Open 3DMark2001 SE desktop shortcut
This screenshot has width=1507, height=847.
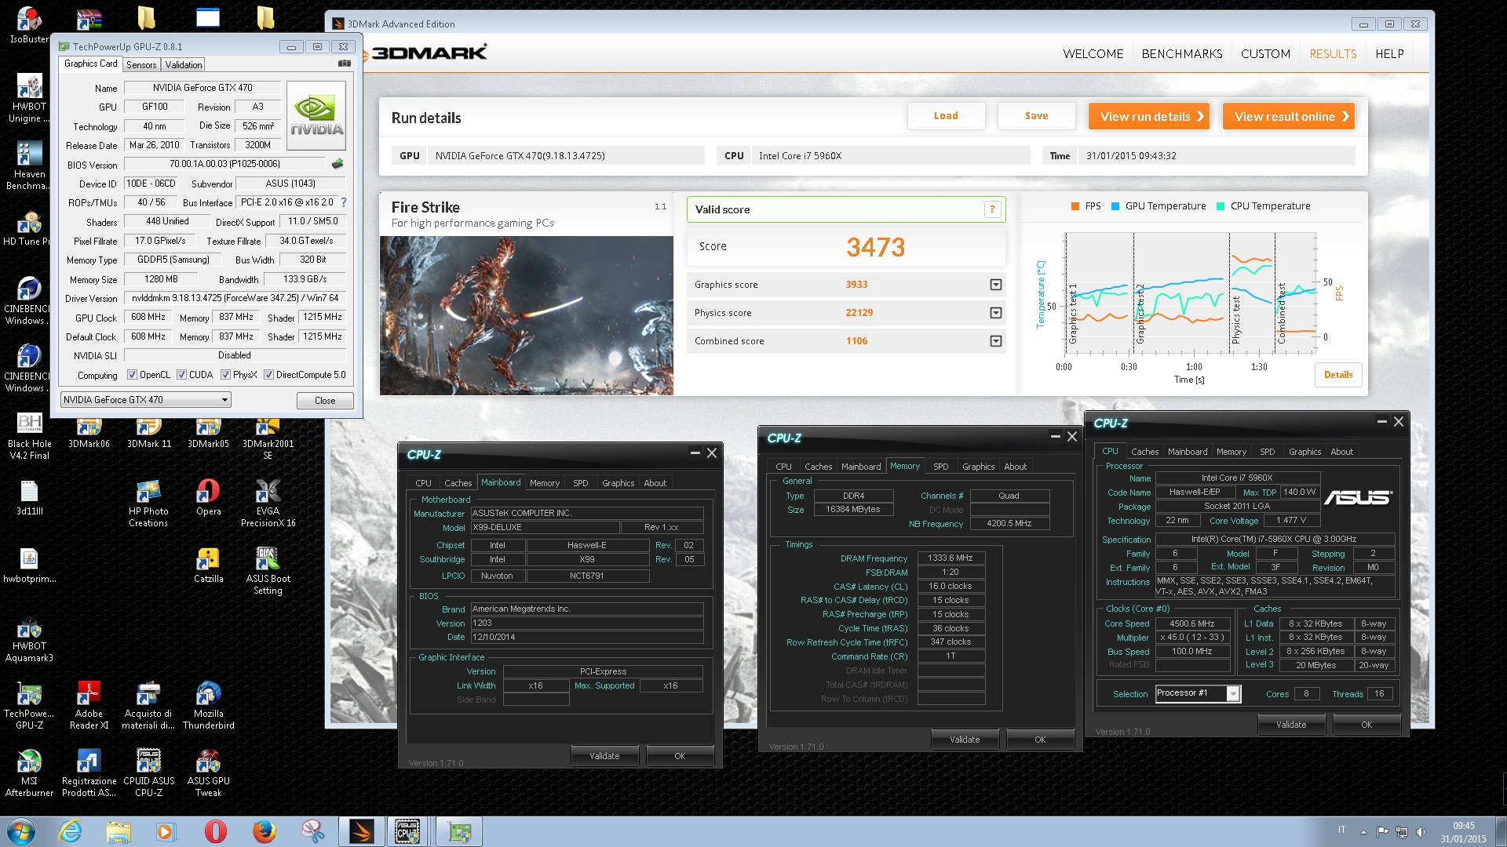pyautogui.click(x=268, y=437)
